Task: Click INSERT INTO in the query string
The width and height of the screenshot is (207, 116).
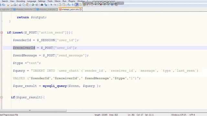Action: point(44,71)
